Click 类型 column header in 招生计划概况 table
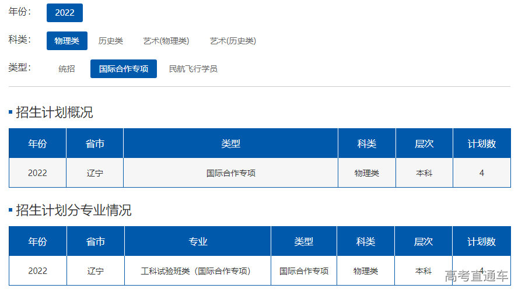525x299 pixels. [x=231, y=144]
